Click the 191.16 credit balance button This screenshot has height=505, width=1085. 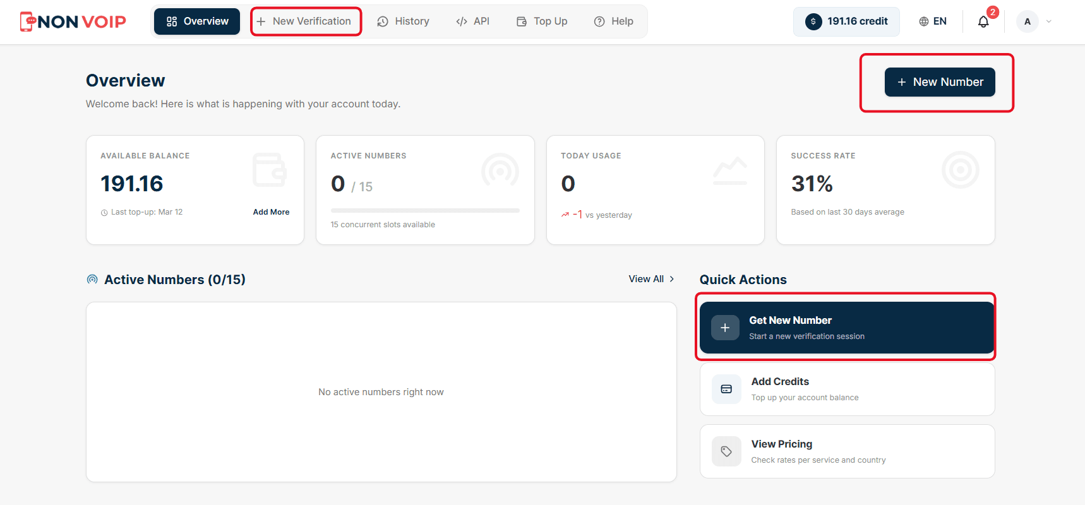click(846, 21)
